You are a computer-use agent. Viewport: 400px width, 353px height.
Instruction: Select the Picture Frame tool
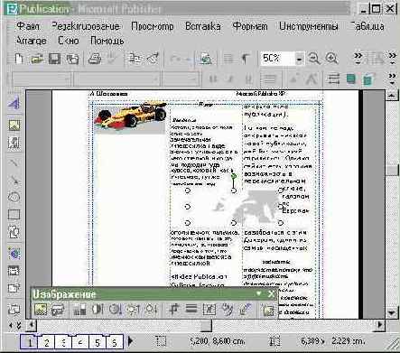14,125
